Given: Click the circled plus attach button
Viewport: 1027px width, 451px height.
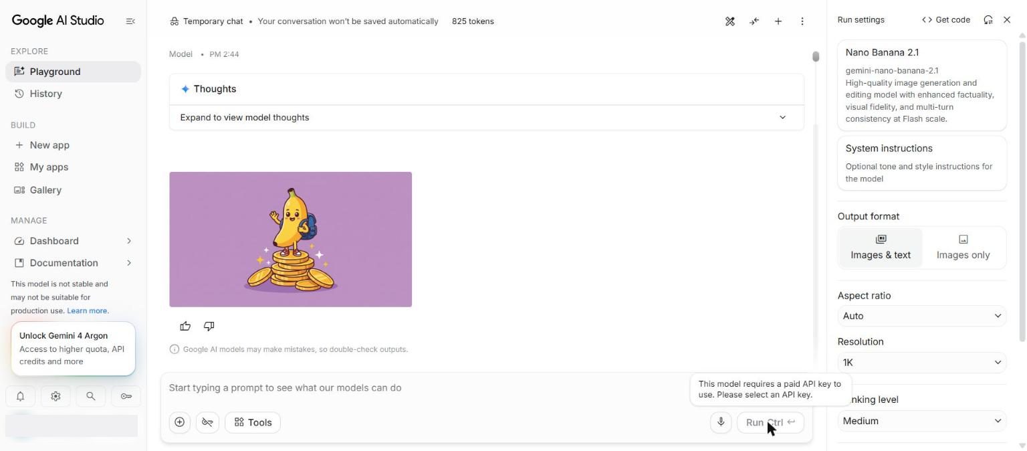Looking at the screenshot, I should tap(180, 422).
